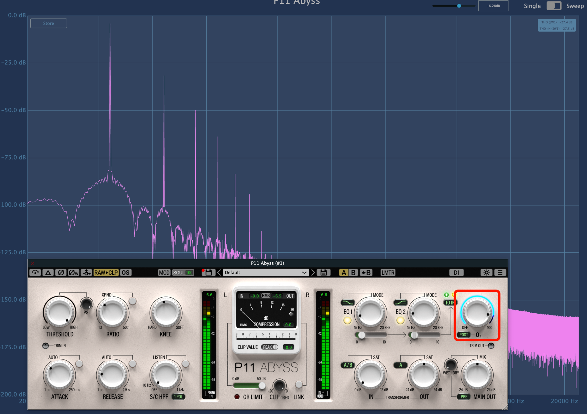Screen dimensions: 587x414
Task: Click the phase invert (Ø) icon
Action: (x=61, y=272)
